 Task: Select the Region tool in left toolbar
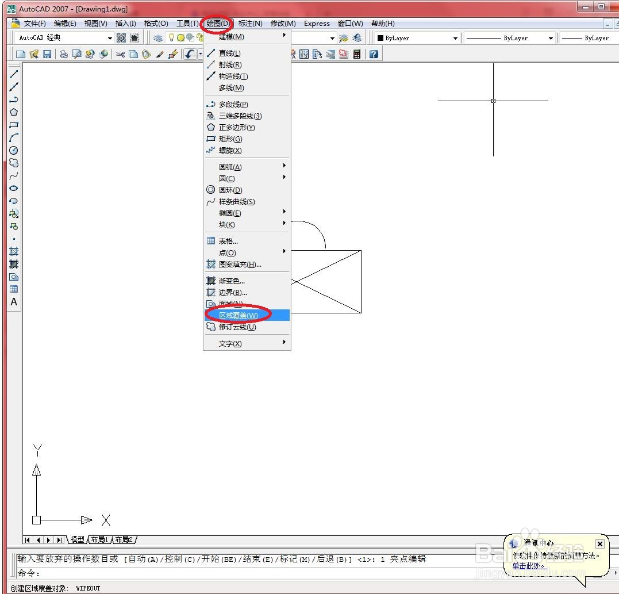(14, 277)
